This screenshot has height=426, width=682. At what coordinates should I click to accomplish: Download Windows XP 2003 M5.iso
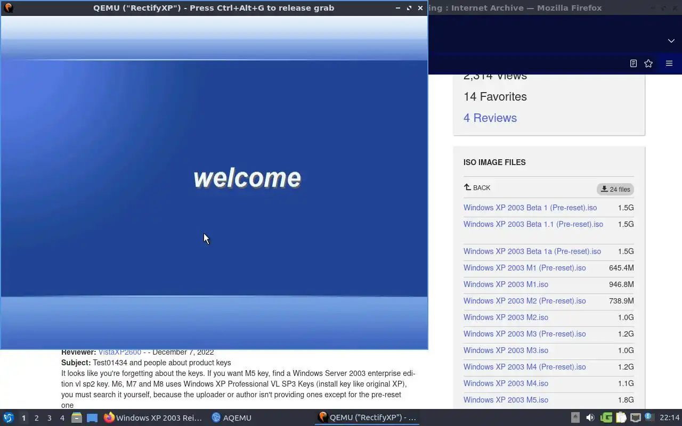click(x=506, y=400)
